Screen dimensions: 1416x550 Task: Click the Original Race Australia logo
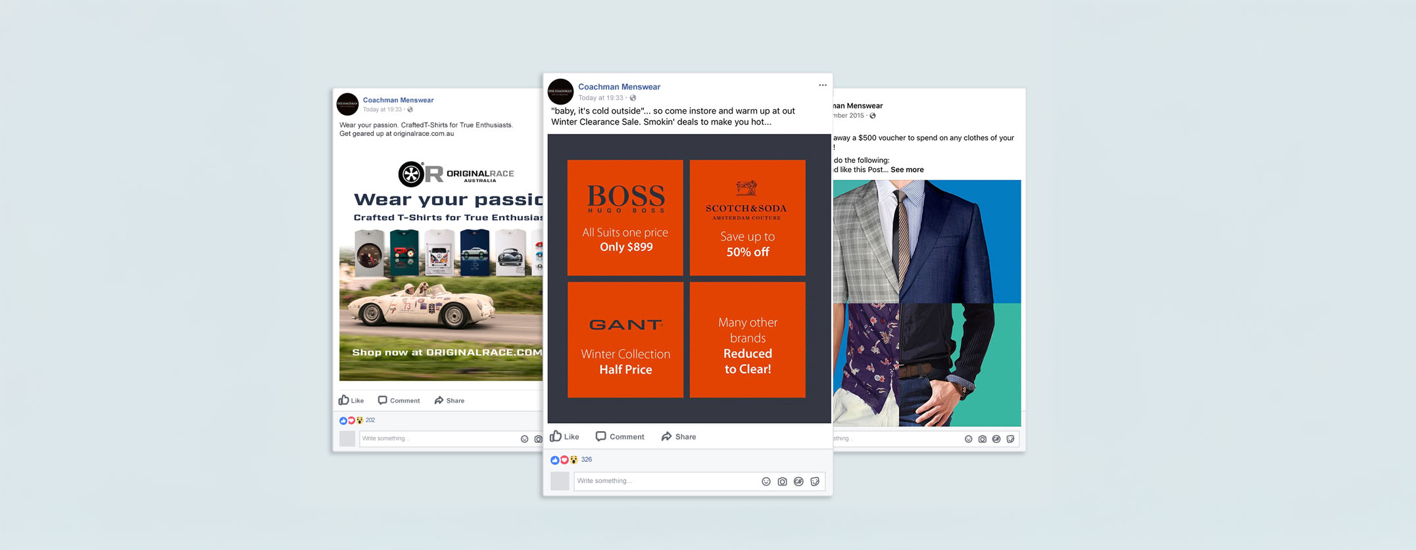pos(456,174)
